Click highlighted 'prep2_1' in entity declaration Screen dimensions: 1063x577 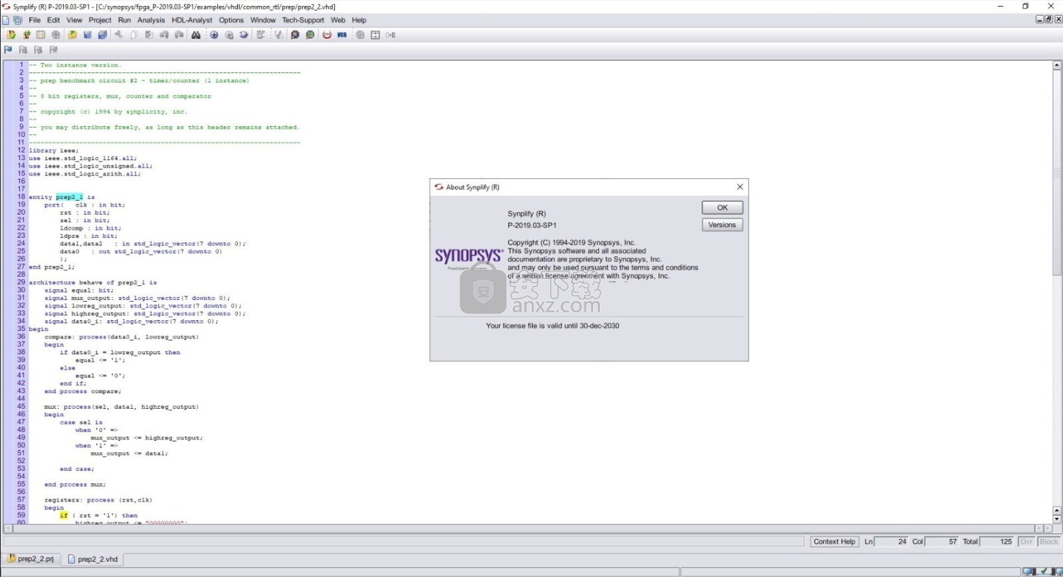(70, 197)
